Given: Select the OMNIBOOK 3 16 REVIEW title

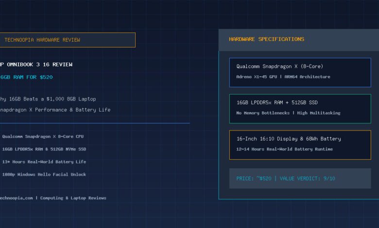Looking at the screenshot, I should coord(36,65).
